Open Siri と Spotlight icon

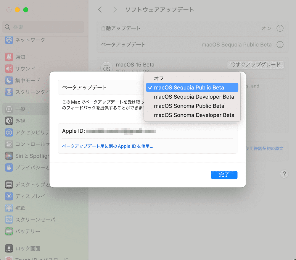(9, 156)
